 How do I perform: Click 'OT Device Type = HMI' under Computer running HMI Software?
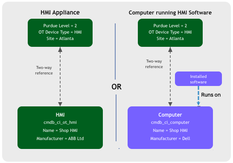click(170, 32)
